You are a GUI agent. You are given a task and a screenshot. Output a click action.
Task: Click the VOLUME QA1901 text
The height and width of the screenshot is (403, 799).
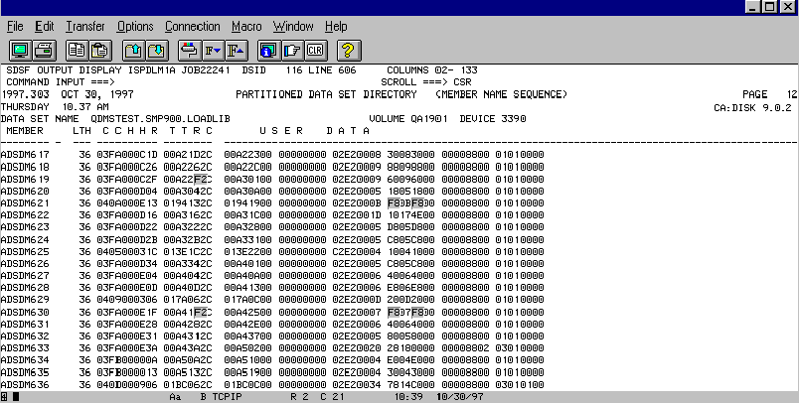(x=408, y=118)
